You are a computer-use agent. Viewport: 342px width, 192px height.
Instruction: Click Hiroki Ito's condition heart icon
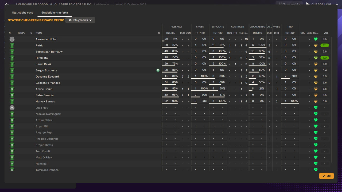coord(316,58)
